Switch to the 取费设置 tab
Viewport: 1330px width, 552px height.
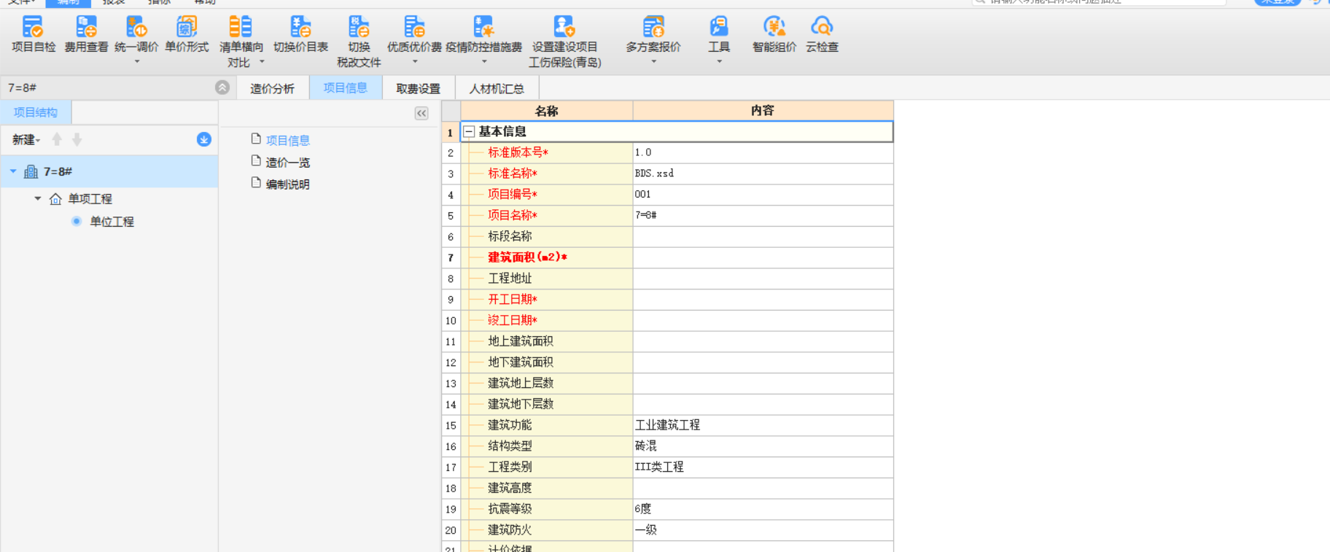[418, 88]
